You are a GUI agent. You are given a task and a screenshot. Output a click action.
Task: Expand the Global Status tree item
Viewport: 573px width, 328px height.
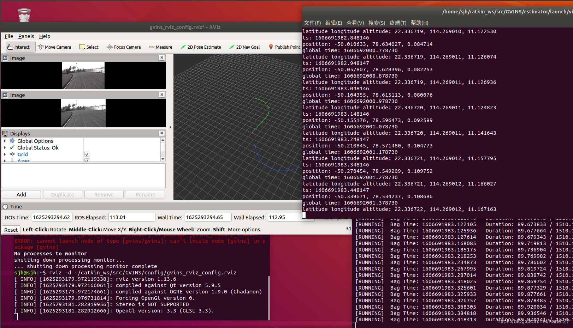pos(5,148)
